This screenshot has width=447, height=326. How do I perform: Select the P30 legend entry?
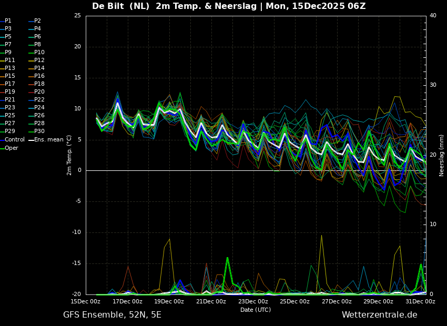(x=39, y=131)
